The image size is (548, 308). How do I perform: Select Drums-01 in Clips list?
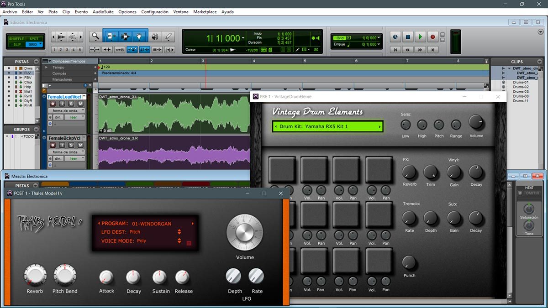coord(520,82)
